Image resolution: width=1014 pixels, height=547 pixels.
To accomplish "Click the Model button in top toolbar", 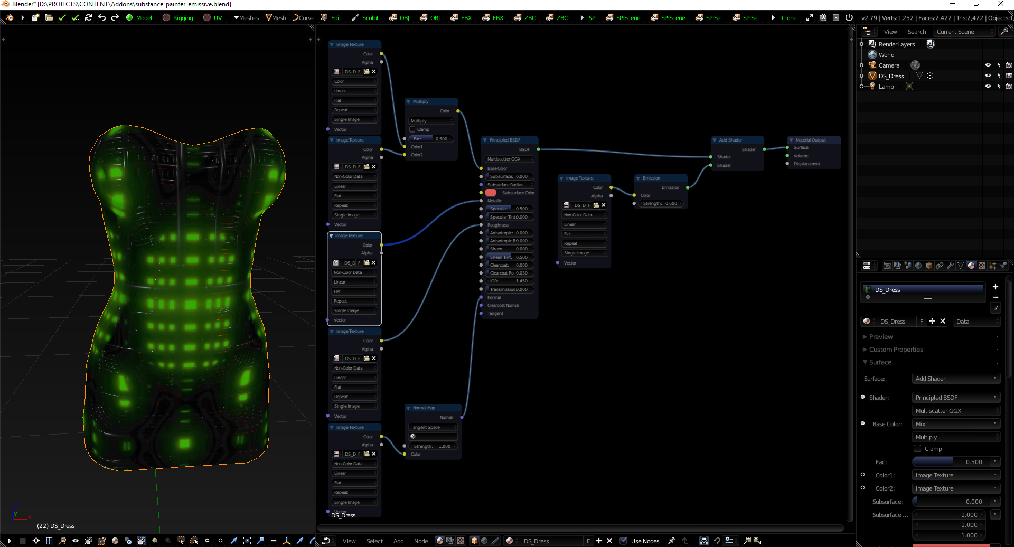I will 139,17.
